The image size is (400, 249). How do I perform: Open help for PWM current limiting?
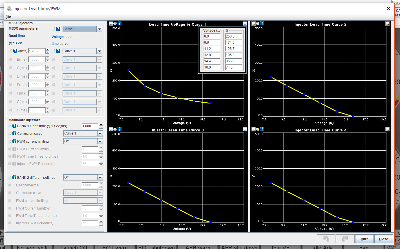point(14,141)
